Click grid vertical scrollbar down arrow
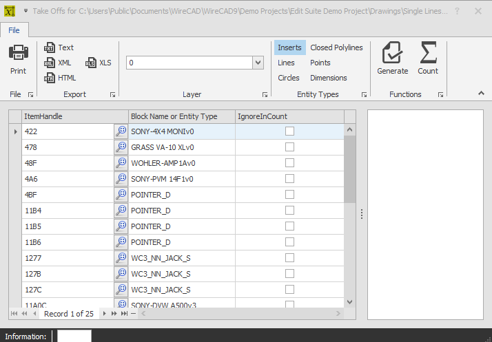492x342 pixels. 350,302
